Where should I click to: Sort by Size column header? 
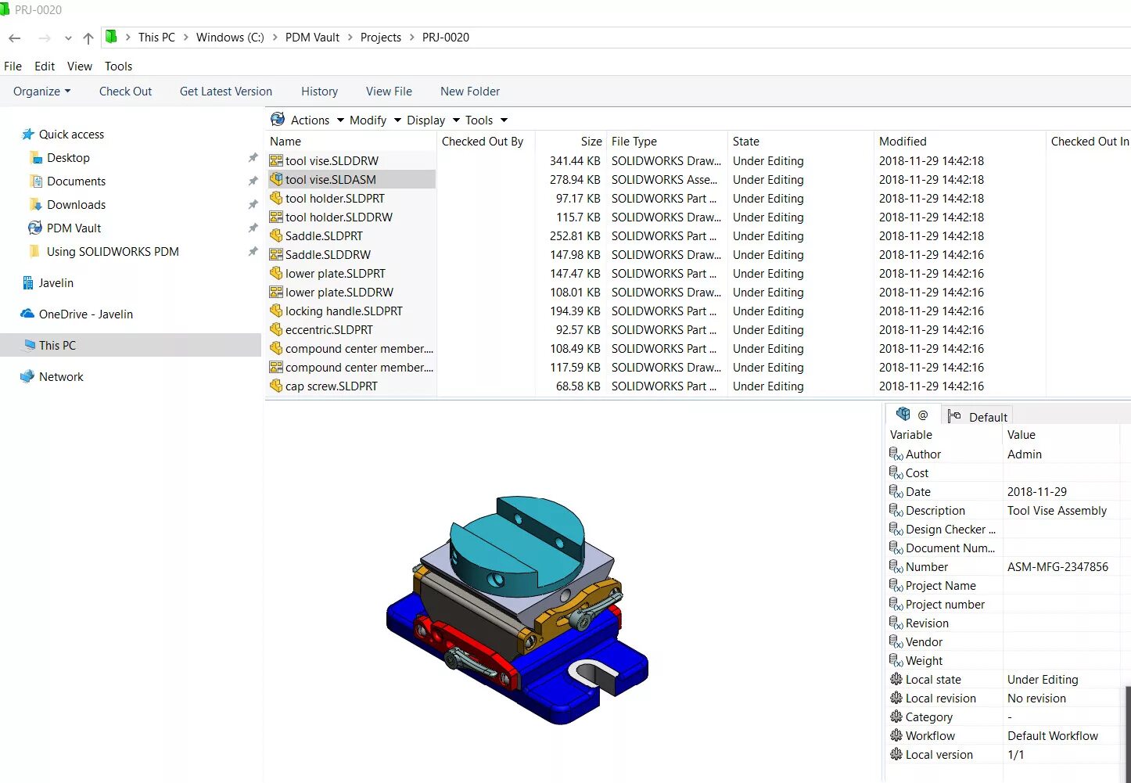pyautogui.click(x=591, y=141)
